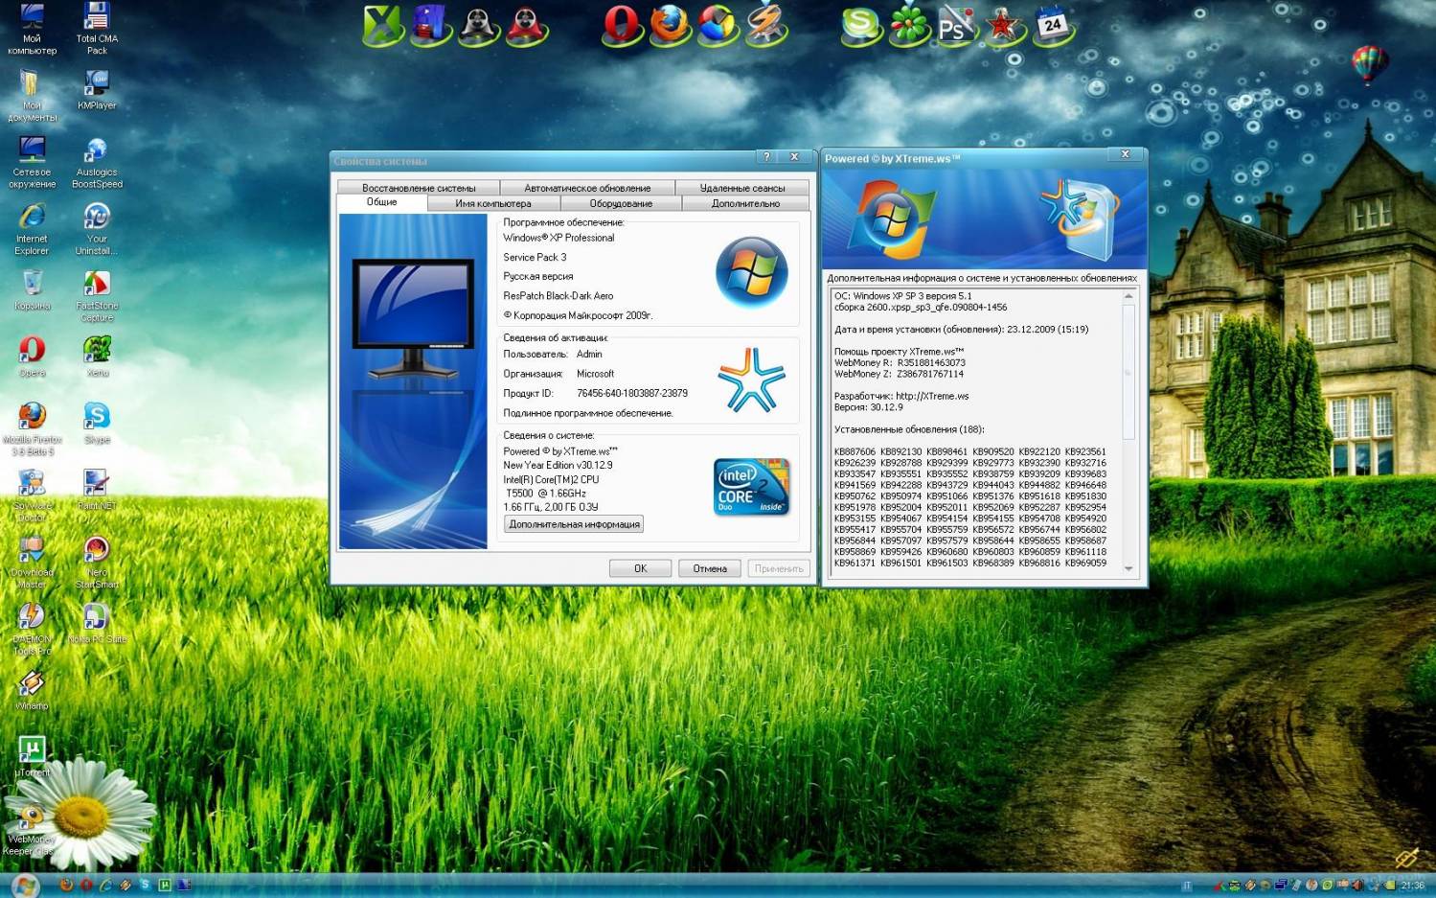Click Firefox quick launch icon on taskbar
This screenshot has height=898, width=1436.
point(66,885)
